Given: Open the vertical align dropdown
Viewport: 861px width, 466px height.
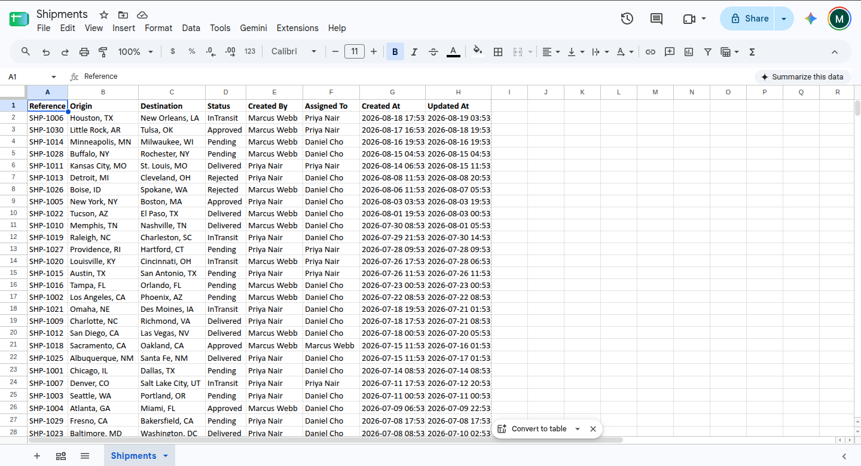Looking at the screenshot, I should [x=575, y=52].
